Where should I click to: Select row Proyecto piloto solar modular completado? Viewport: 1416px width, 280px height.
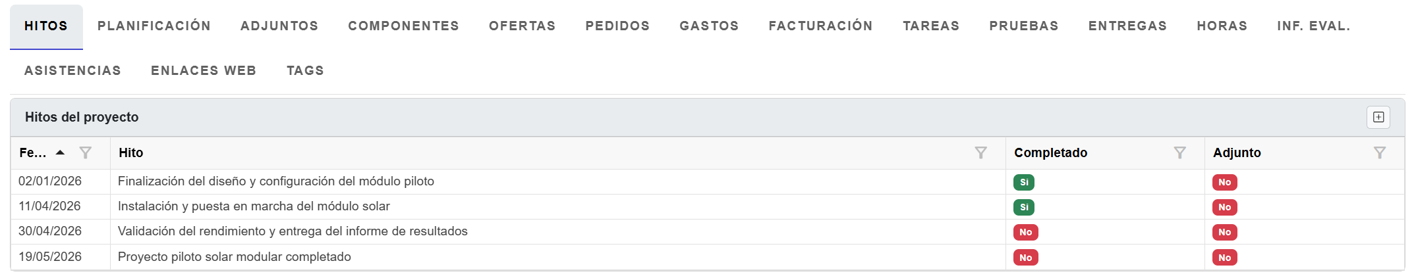pos(234,257)
